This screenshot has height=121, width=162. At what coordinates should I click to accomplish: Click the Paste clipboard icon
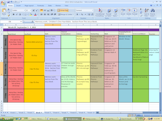click(x=4, y=11)
